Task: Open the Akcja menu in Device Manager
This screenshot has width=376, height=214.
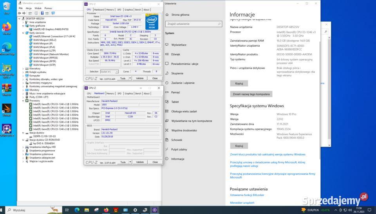Action: coord(29,8)
